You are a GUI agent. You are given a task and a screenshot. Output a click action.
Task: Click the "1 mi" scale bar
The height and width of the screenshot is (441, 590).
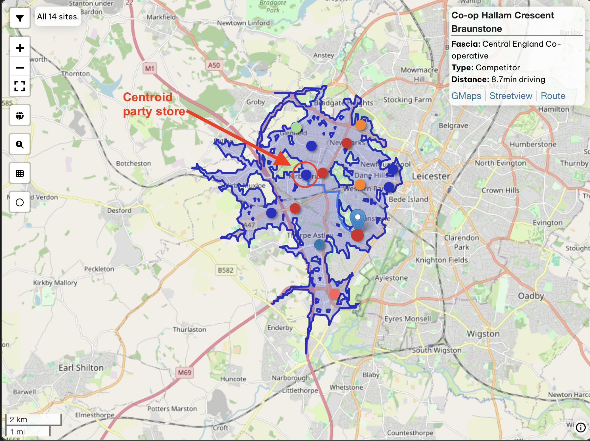(28, 431)
